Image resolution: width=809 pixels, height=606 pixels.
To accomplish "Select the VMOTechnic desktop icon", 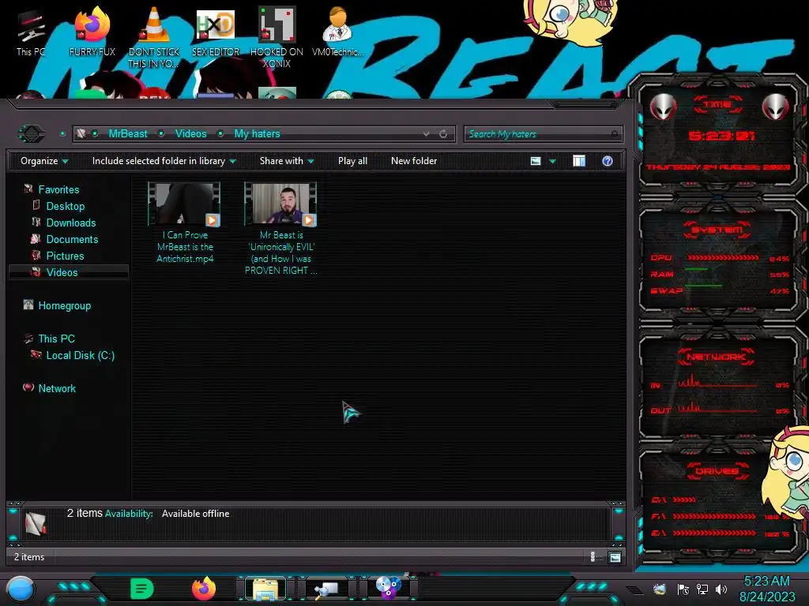I will click(337, 32).
